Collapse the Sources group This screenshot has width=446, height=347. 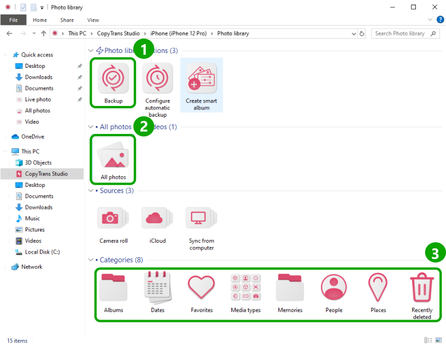tap(91, 190)
